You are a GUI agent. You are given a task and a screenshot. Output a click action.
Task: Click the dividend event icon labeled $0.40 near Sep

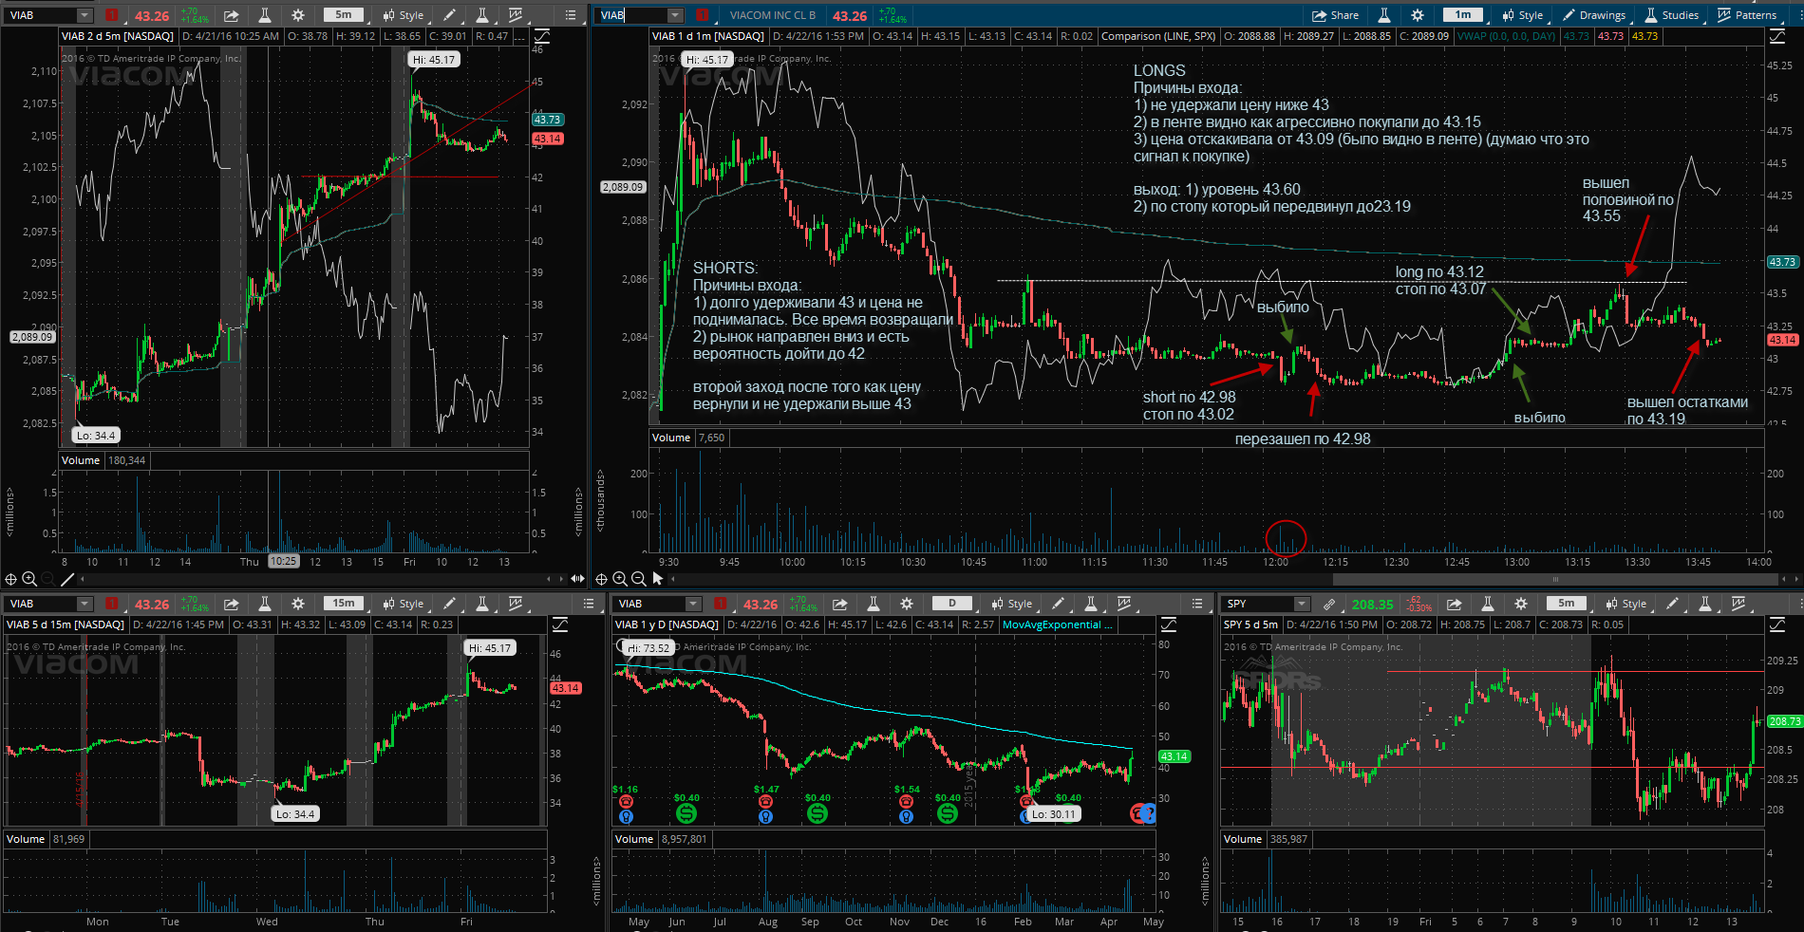(x=817, y=813)
